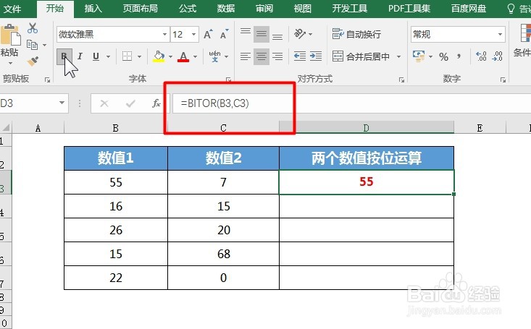
Task: Toggle center horizontal alignment
Action: pos(261,56)
